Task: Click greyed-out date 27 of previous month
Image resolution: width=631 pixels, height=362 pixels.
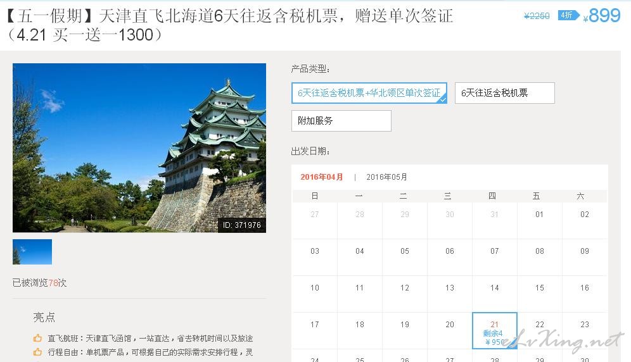Action: [x=315, y=215]
